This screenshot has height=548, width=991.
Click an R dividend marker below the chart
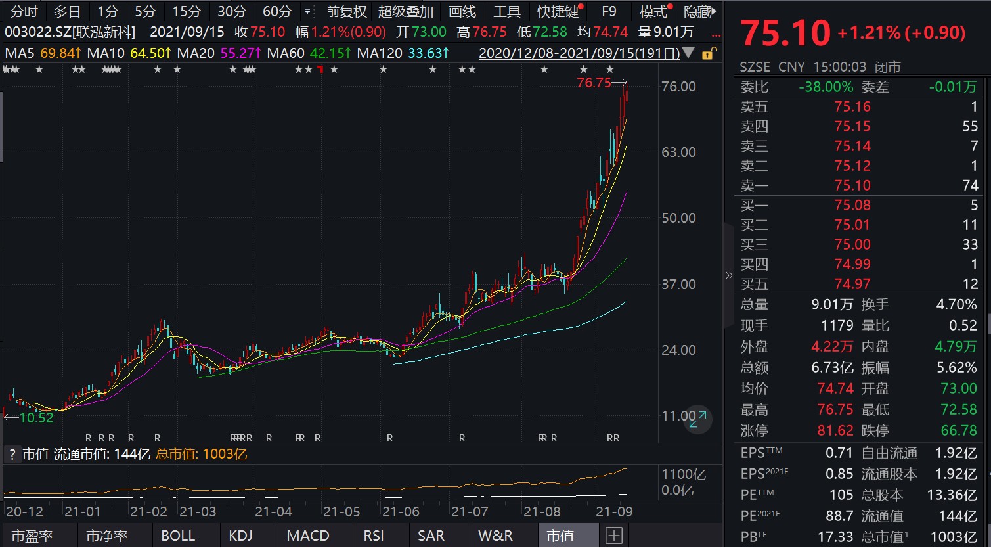click(89, 438)
